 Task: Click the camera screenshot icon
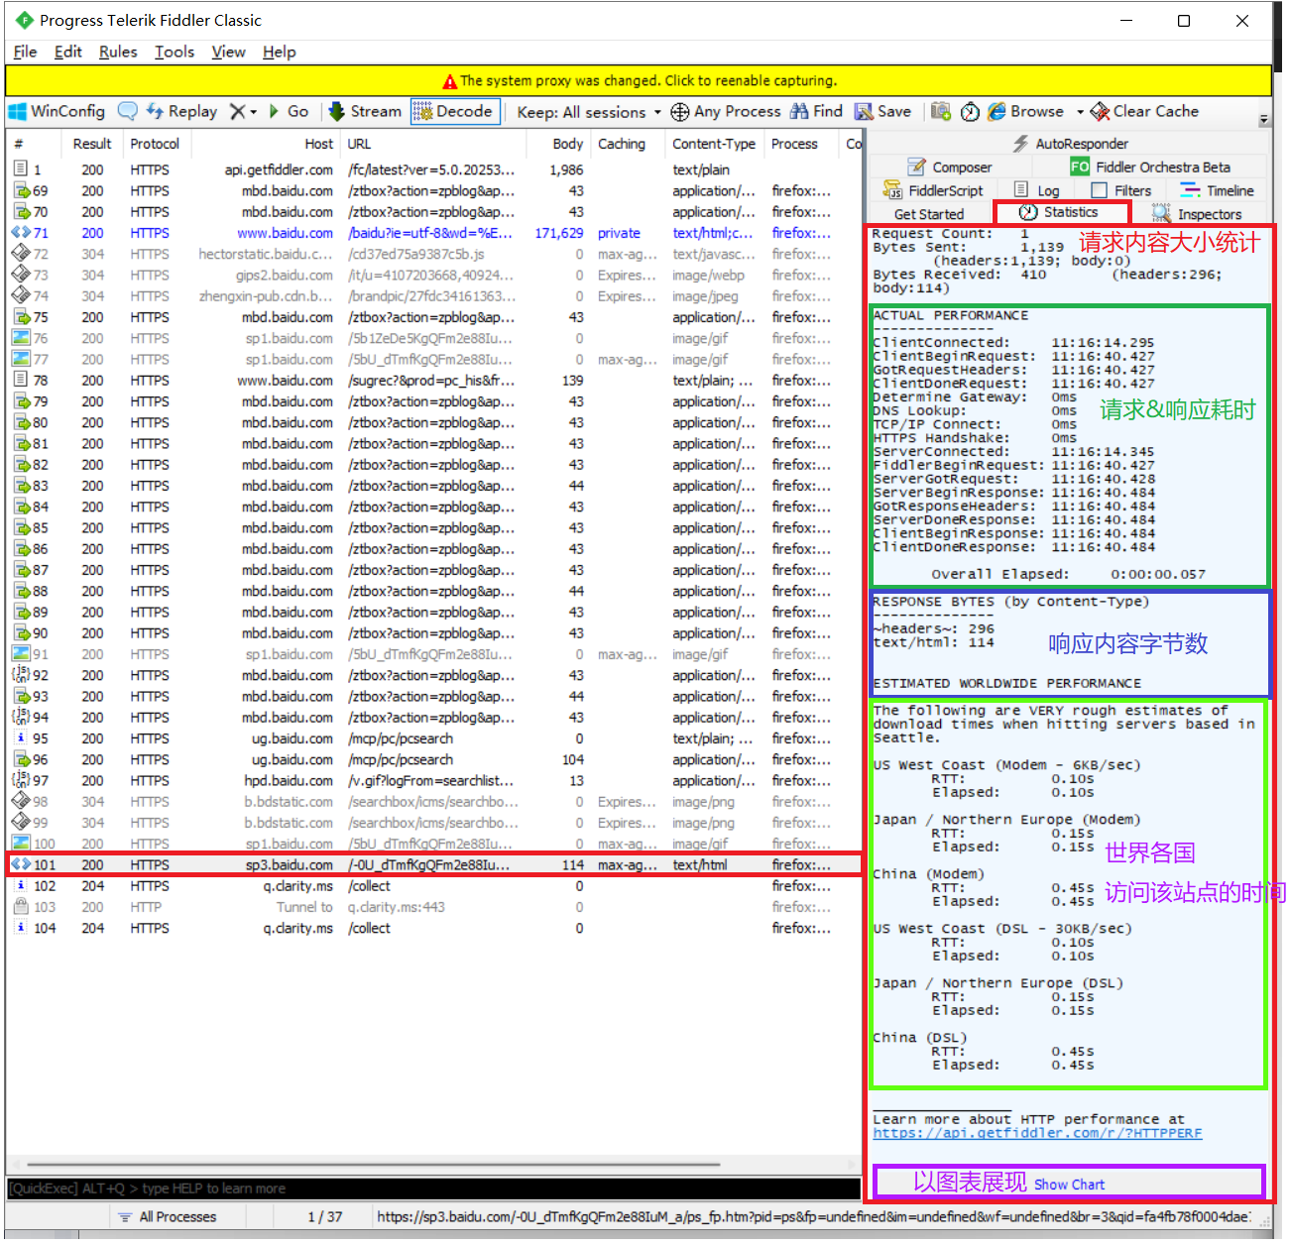941,112
